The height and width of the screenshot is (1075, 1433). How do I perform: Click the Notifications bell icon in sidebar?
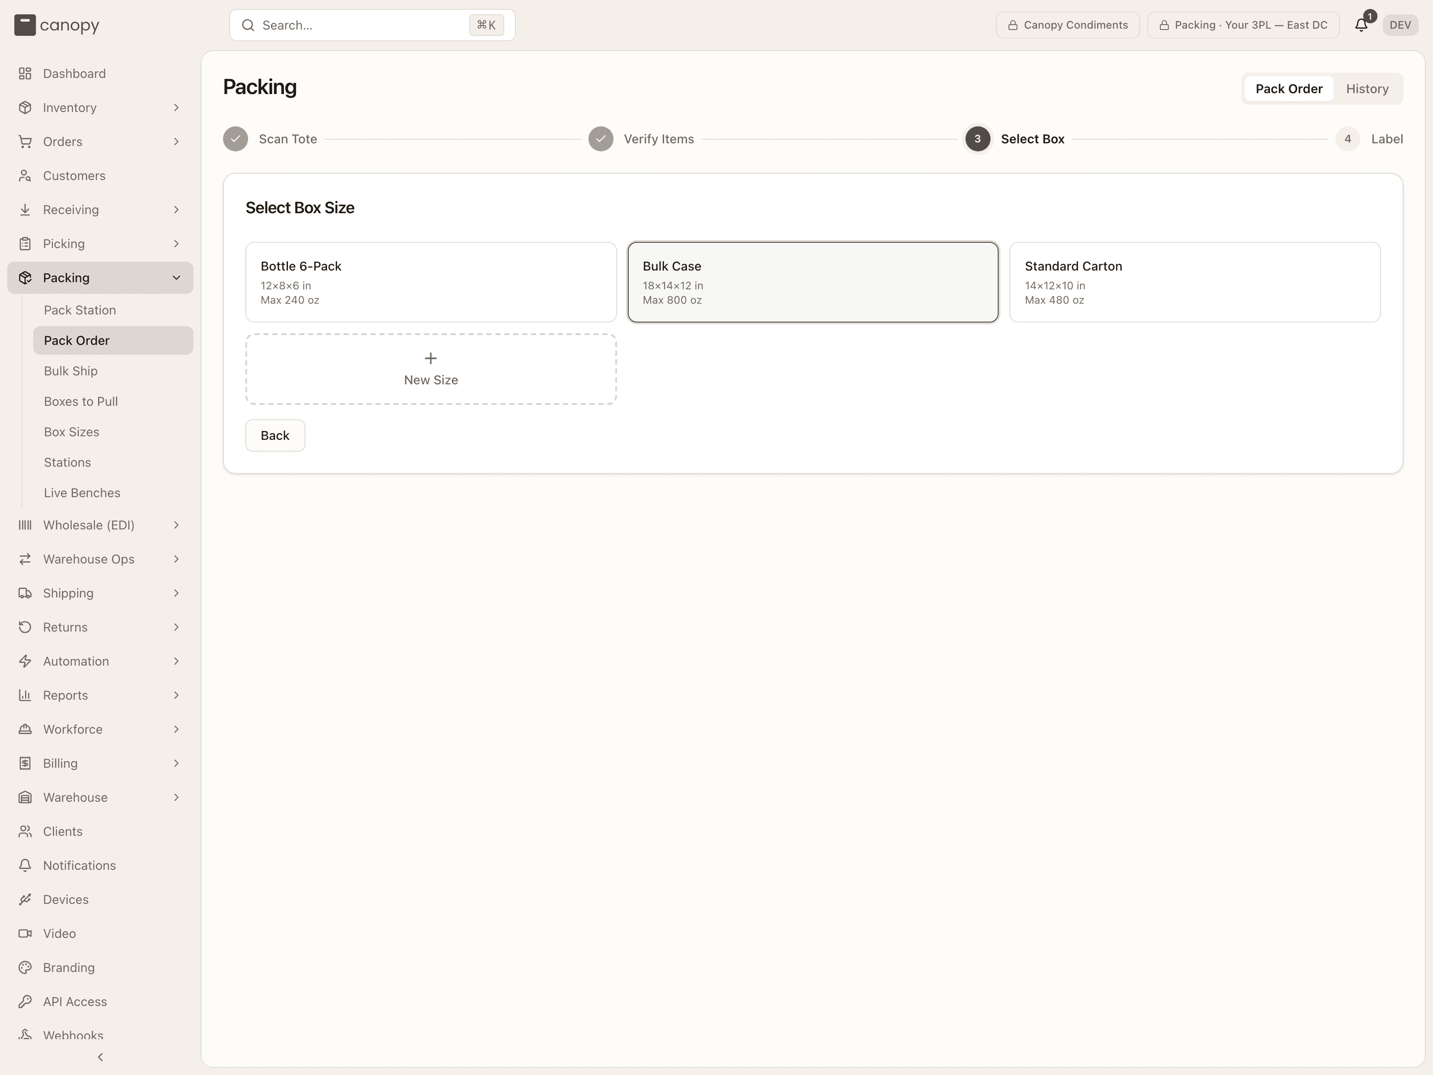(25, 865)
